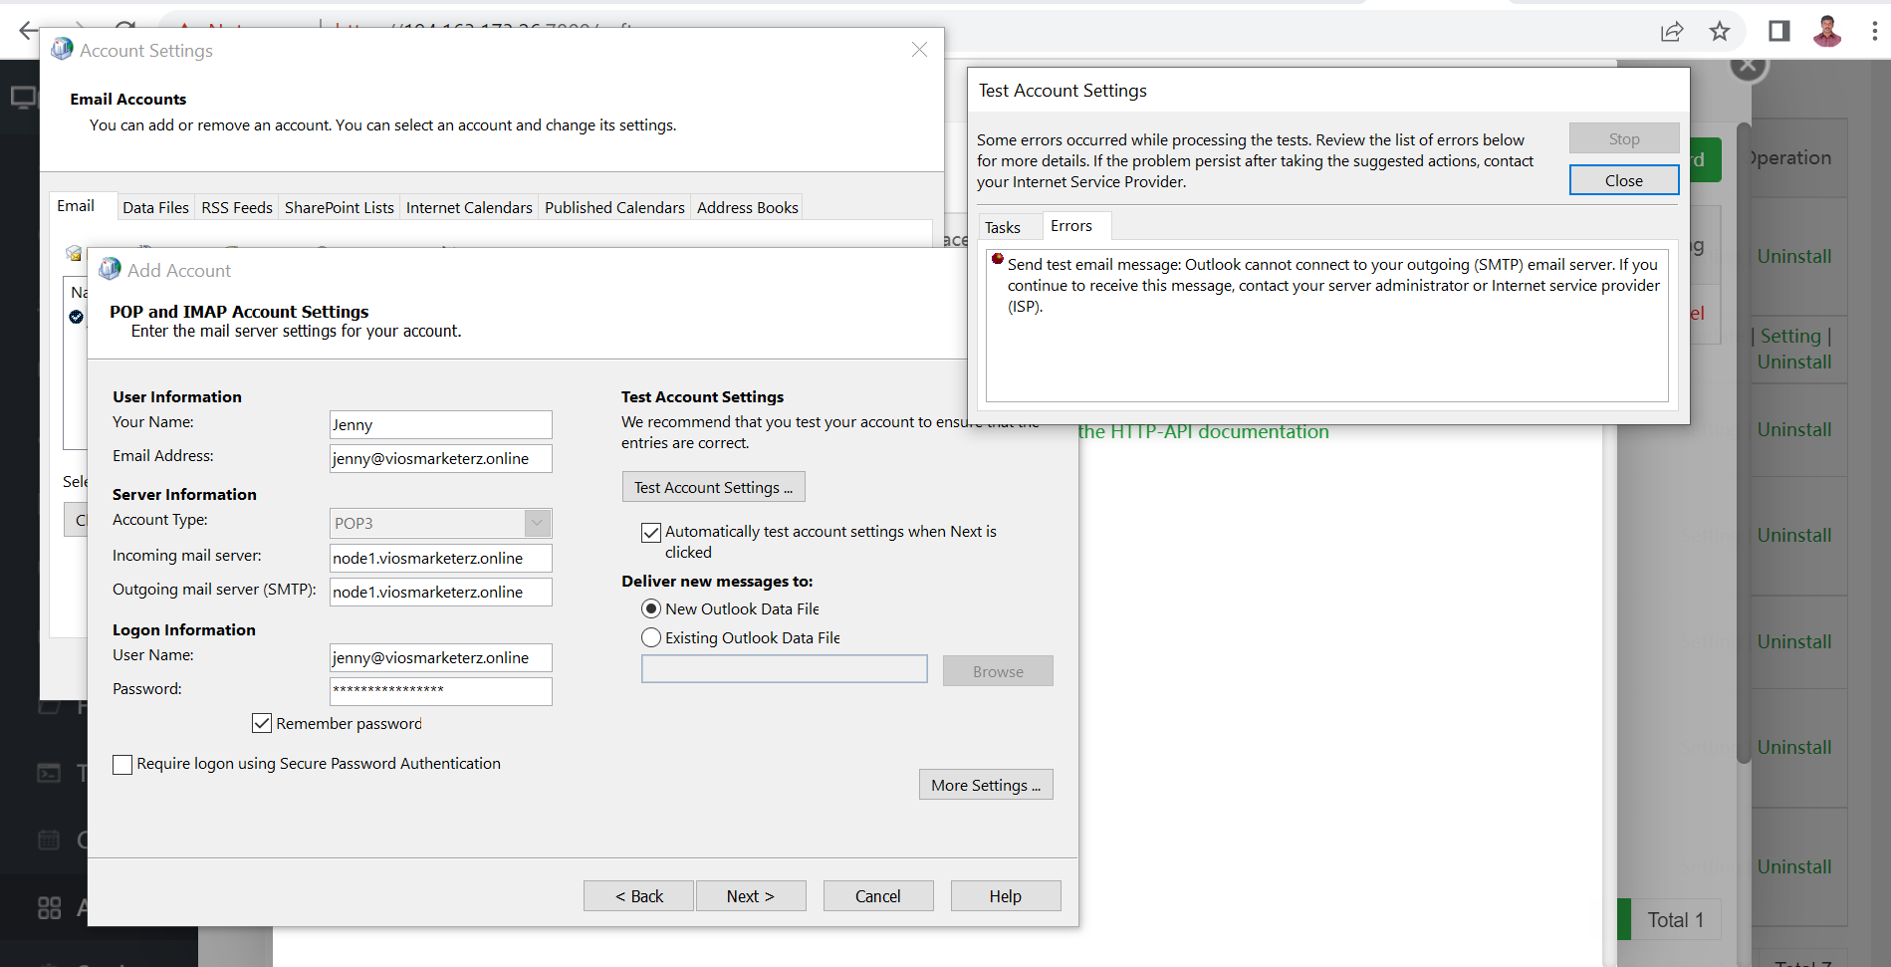This screenshot has height=967, width=1891.
Task: Click the Stop button in Test Account Settings
Action: pyautogui.click(x=1624, y=138)
